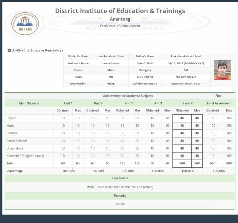238x223 pixels.
Task: Click the 'Date Of Birth' label cell
Action: coord(145,63)
